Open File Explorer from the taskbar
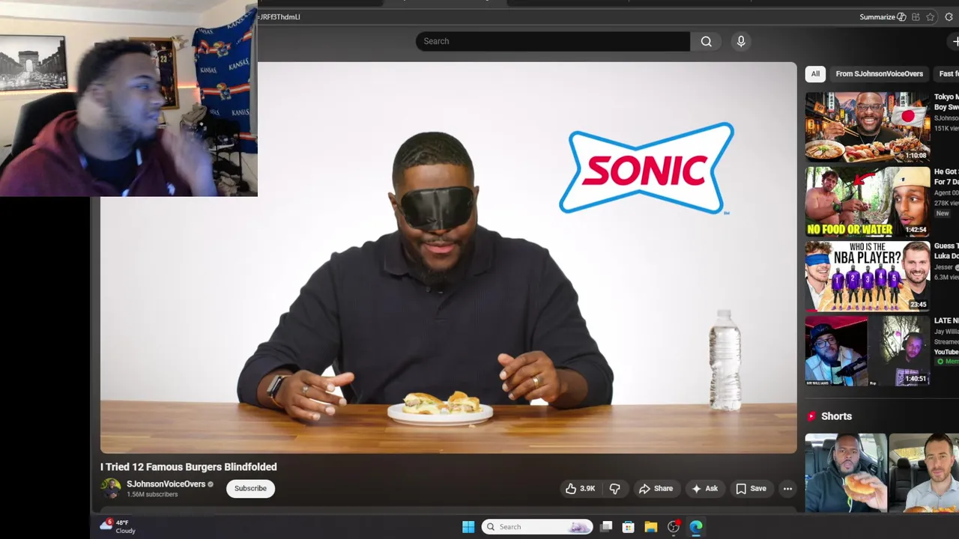 (651, 527)
